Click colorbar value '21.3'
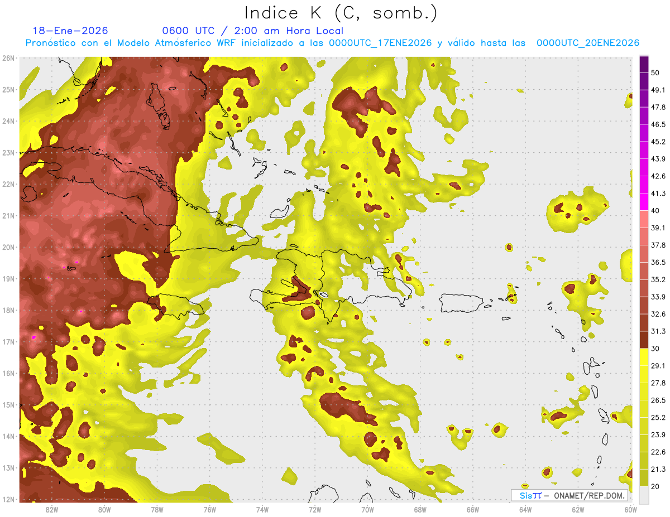 point(658,470)
